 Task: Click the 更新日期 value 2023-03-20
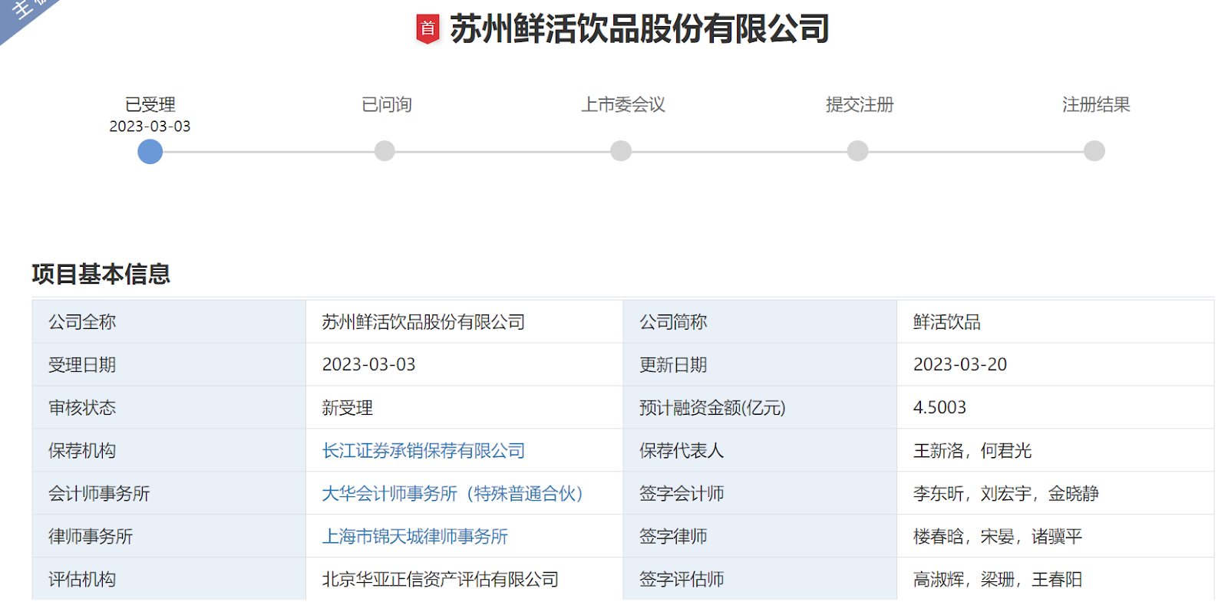point(959,365)
